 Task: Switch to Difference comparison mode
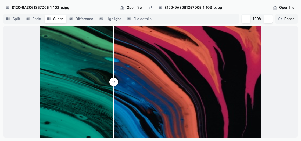click(81, 19)
